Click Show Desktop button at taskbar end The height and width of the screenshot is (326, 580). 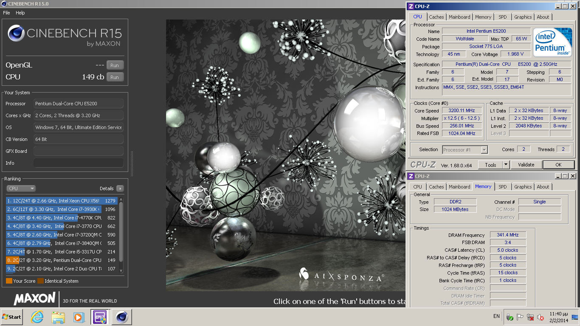[575, 317]
